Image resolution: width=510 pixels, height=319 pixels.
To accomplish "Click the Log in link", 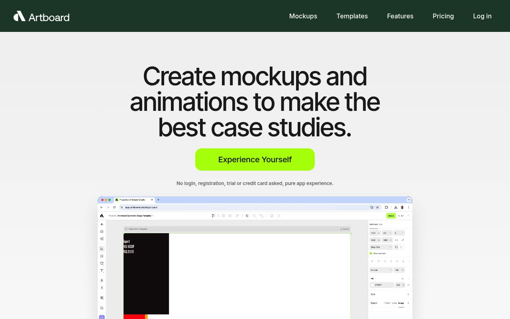I will tap(482, 16).
